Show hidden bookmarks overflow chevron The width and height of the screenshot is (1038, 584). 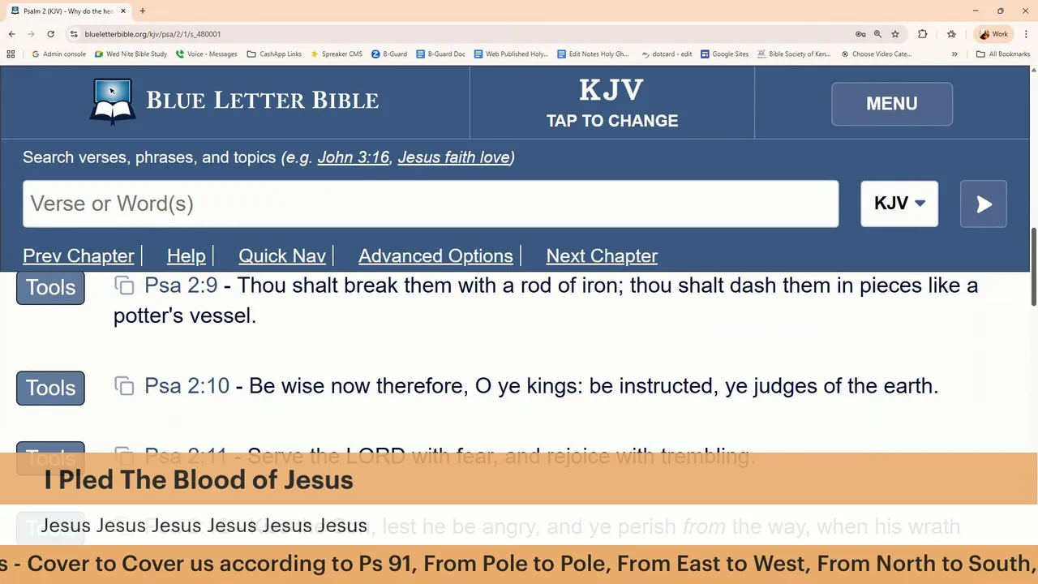[x=954, y=54]
